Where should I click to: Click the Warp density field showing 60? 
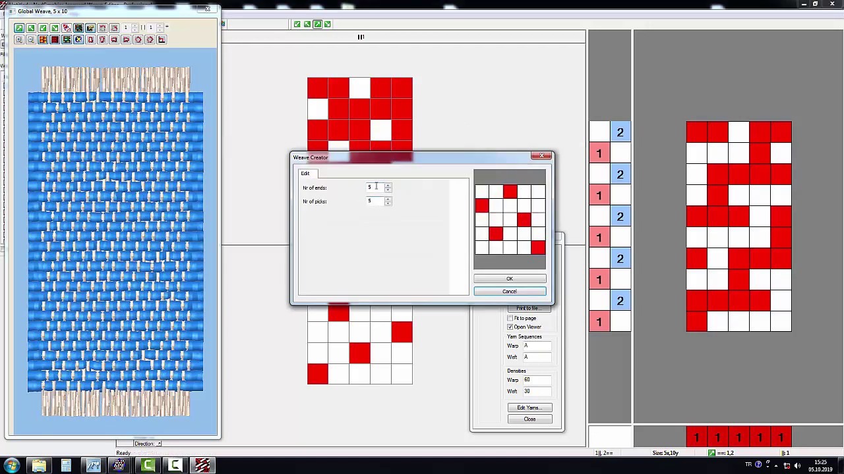tap(536, 380)
